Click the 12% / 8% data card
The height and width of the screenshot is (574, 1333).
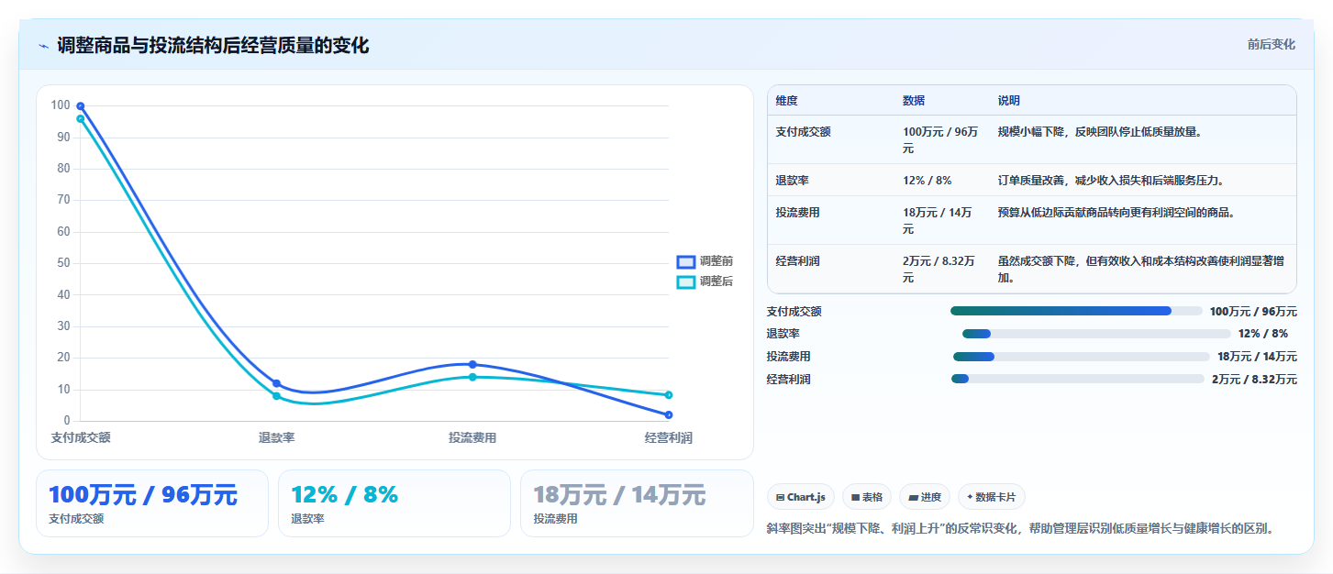394,503
